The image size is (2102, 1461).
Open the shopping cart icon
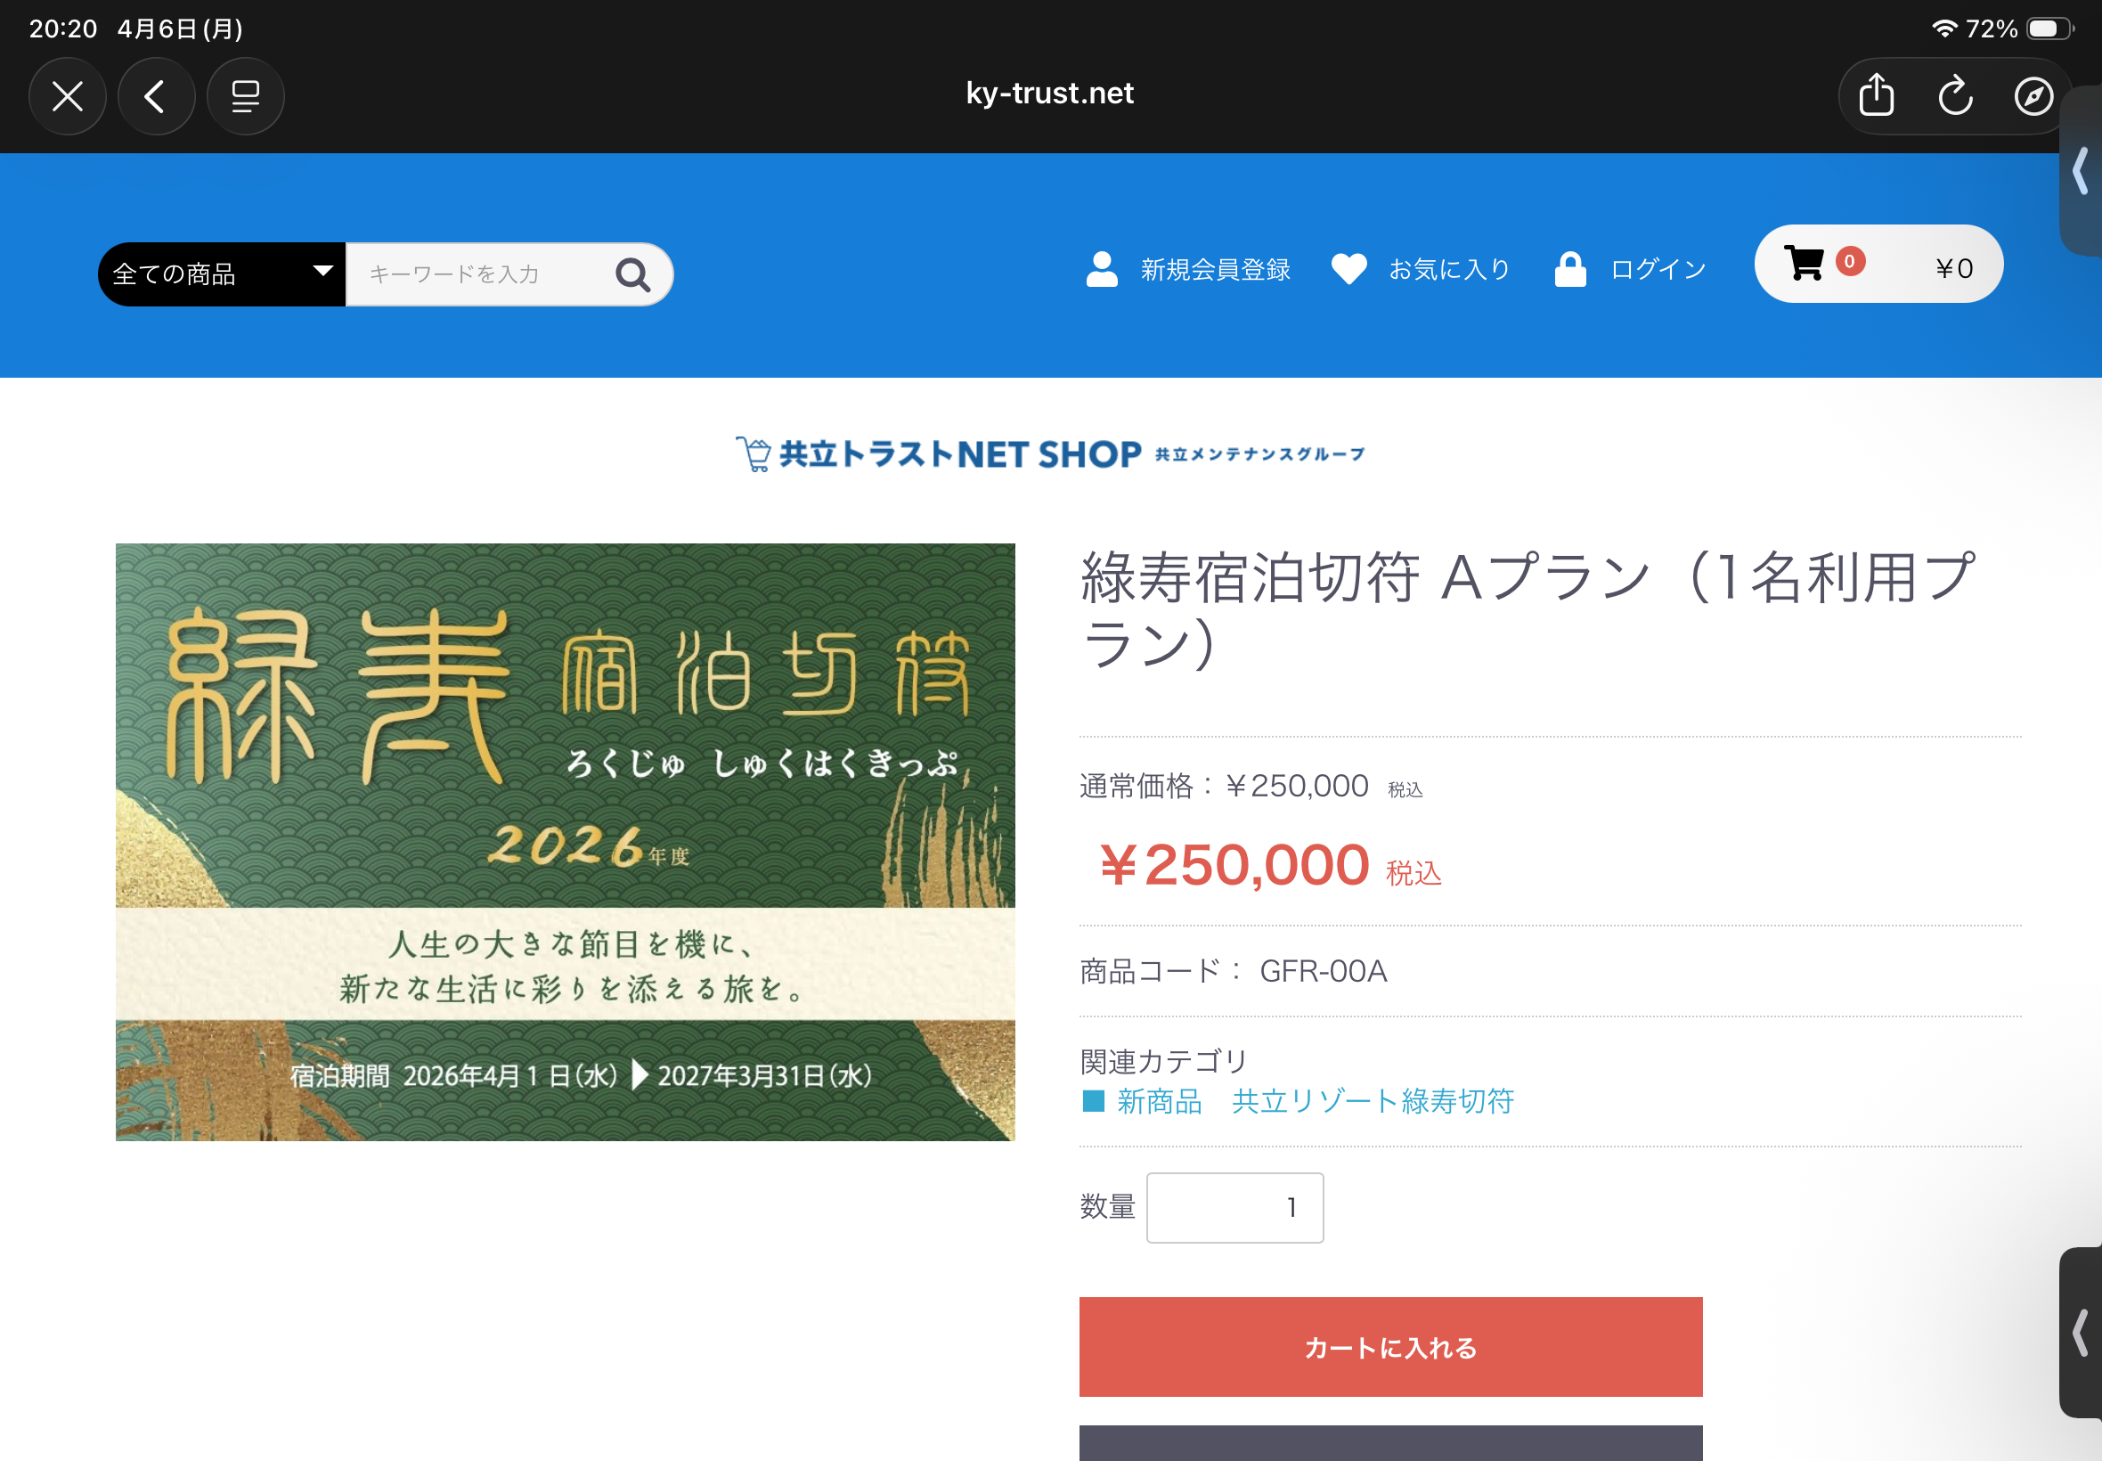coord(1804,264)
